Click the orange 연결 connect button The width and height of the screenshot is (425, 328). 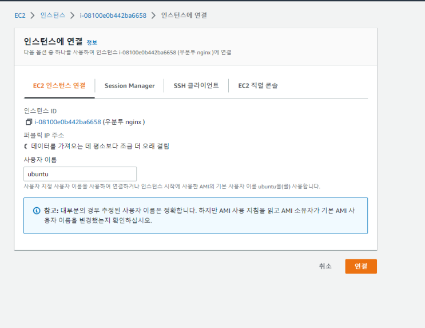click(361, 266)
